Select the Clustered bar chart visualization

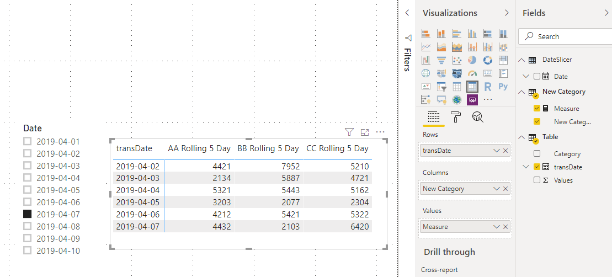[x=457, y=34]
